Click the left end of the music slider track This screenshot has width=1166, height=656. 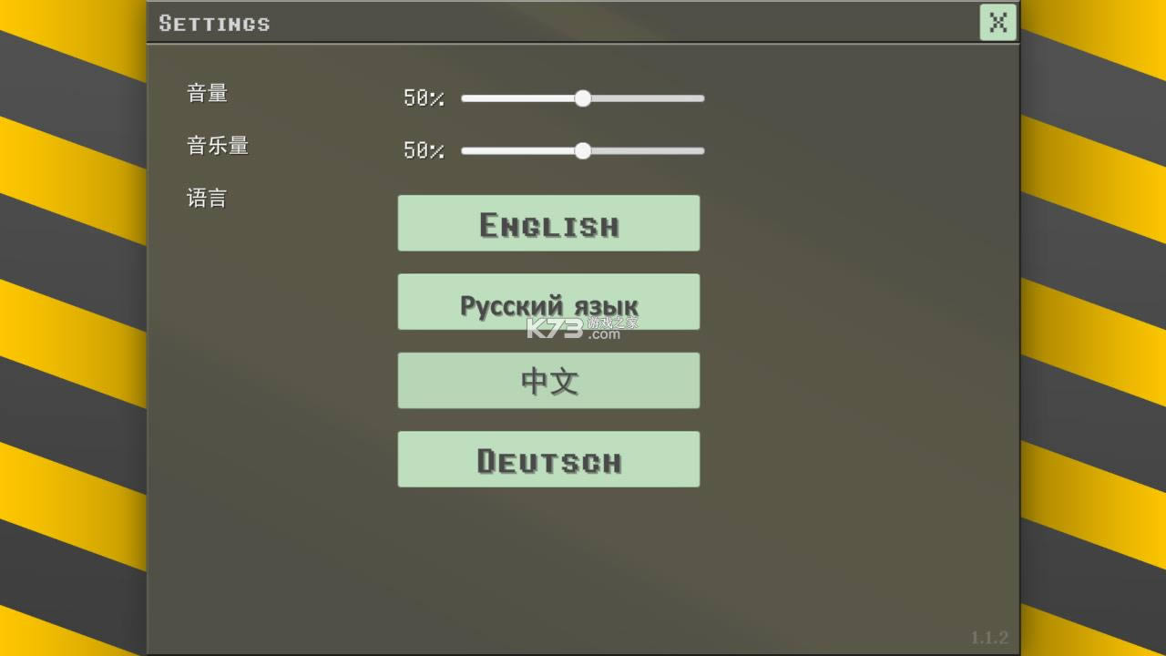pyautogui.click(x=465, y=150)
